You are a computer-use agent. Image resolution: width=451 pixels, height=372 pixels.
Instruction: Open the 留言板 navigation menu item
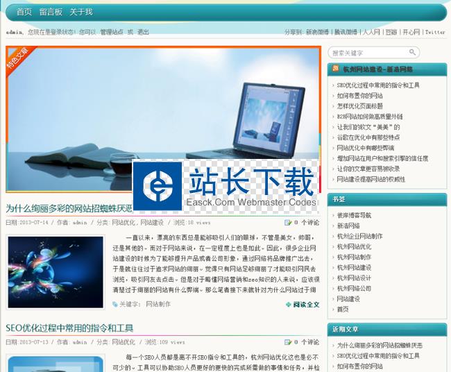click(x=51, y=12)
